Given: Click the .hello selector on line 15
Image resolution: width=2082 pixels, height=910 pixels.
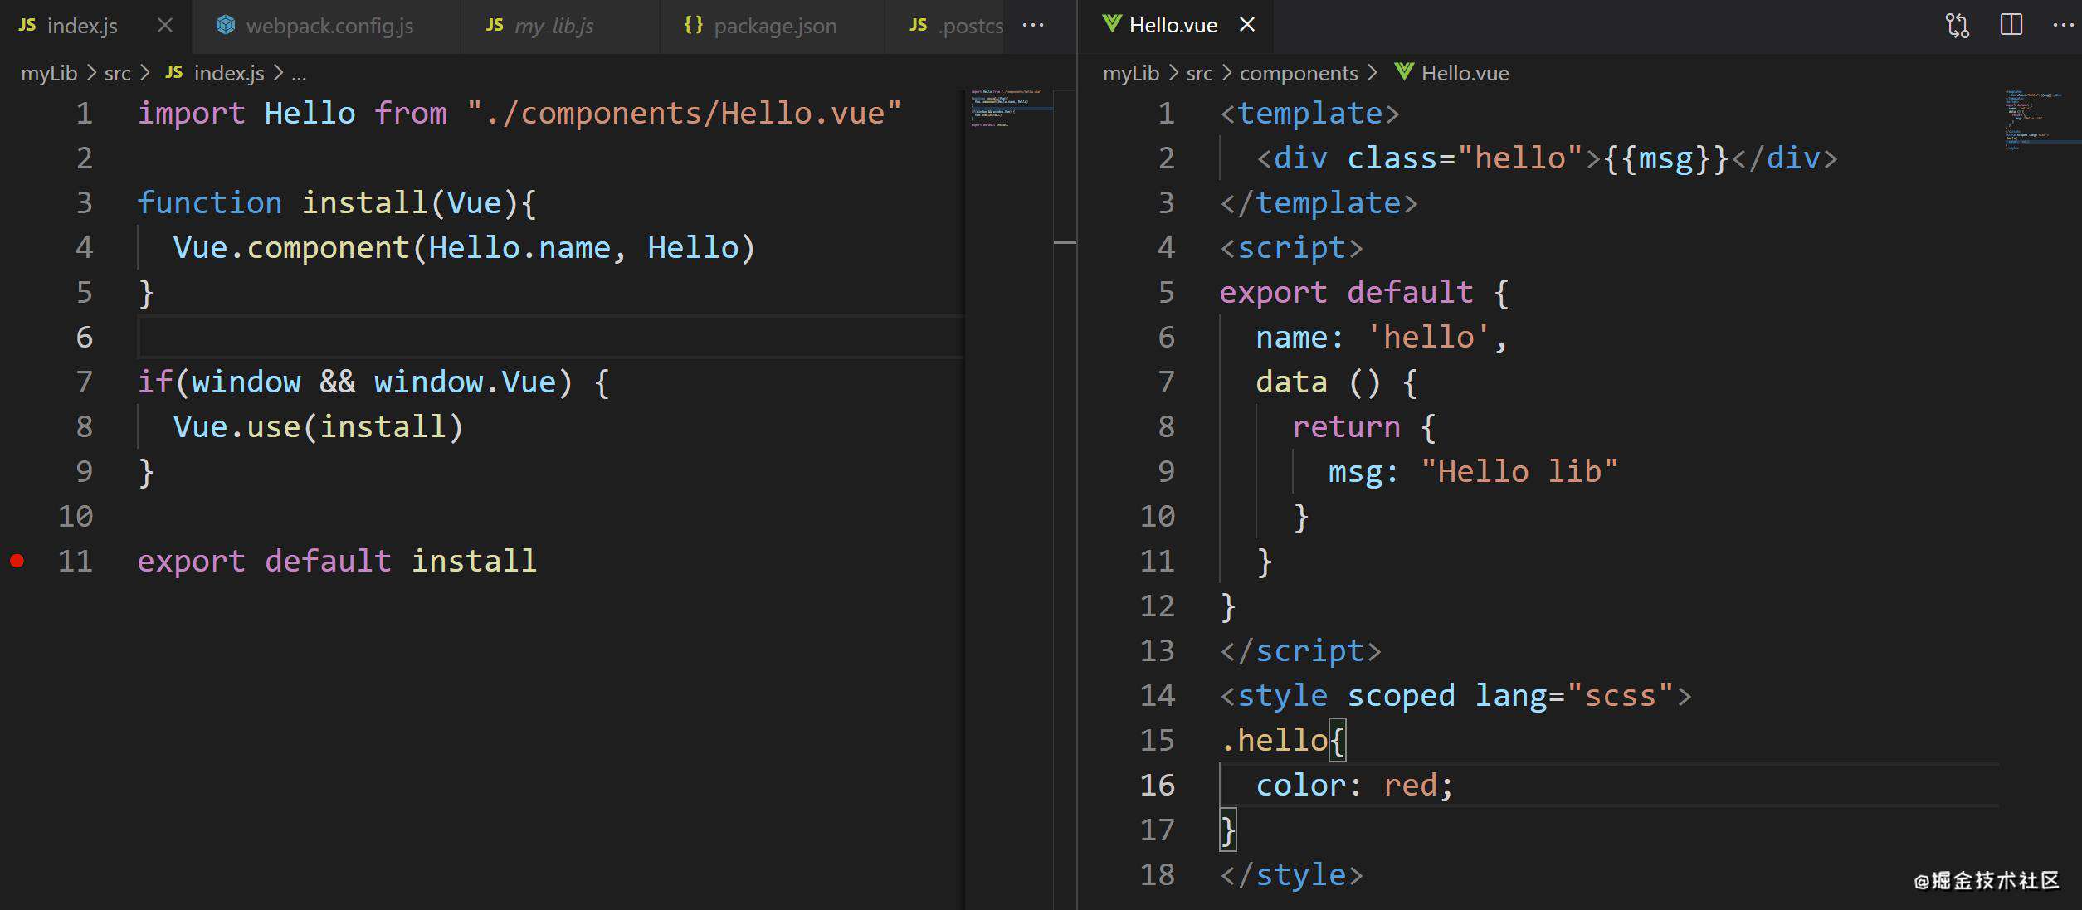Looking at the screenshot, I should pos(1274,740).
